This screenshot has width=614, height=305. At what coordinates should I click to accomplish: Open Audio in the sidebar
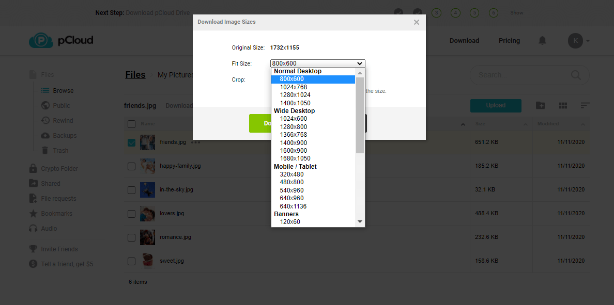43,228
